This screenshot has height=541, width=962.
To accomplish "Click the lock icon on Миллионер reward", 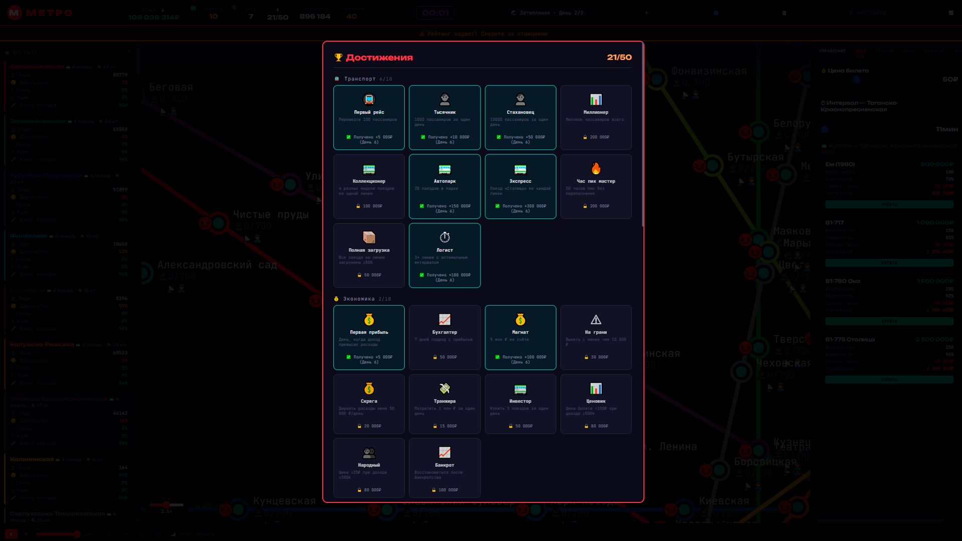I will (x=585, y=137).
